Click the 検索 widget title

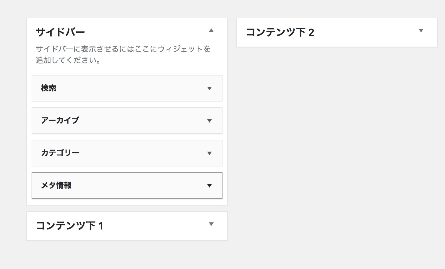point(48,88)
